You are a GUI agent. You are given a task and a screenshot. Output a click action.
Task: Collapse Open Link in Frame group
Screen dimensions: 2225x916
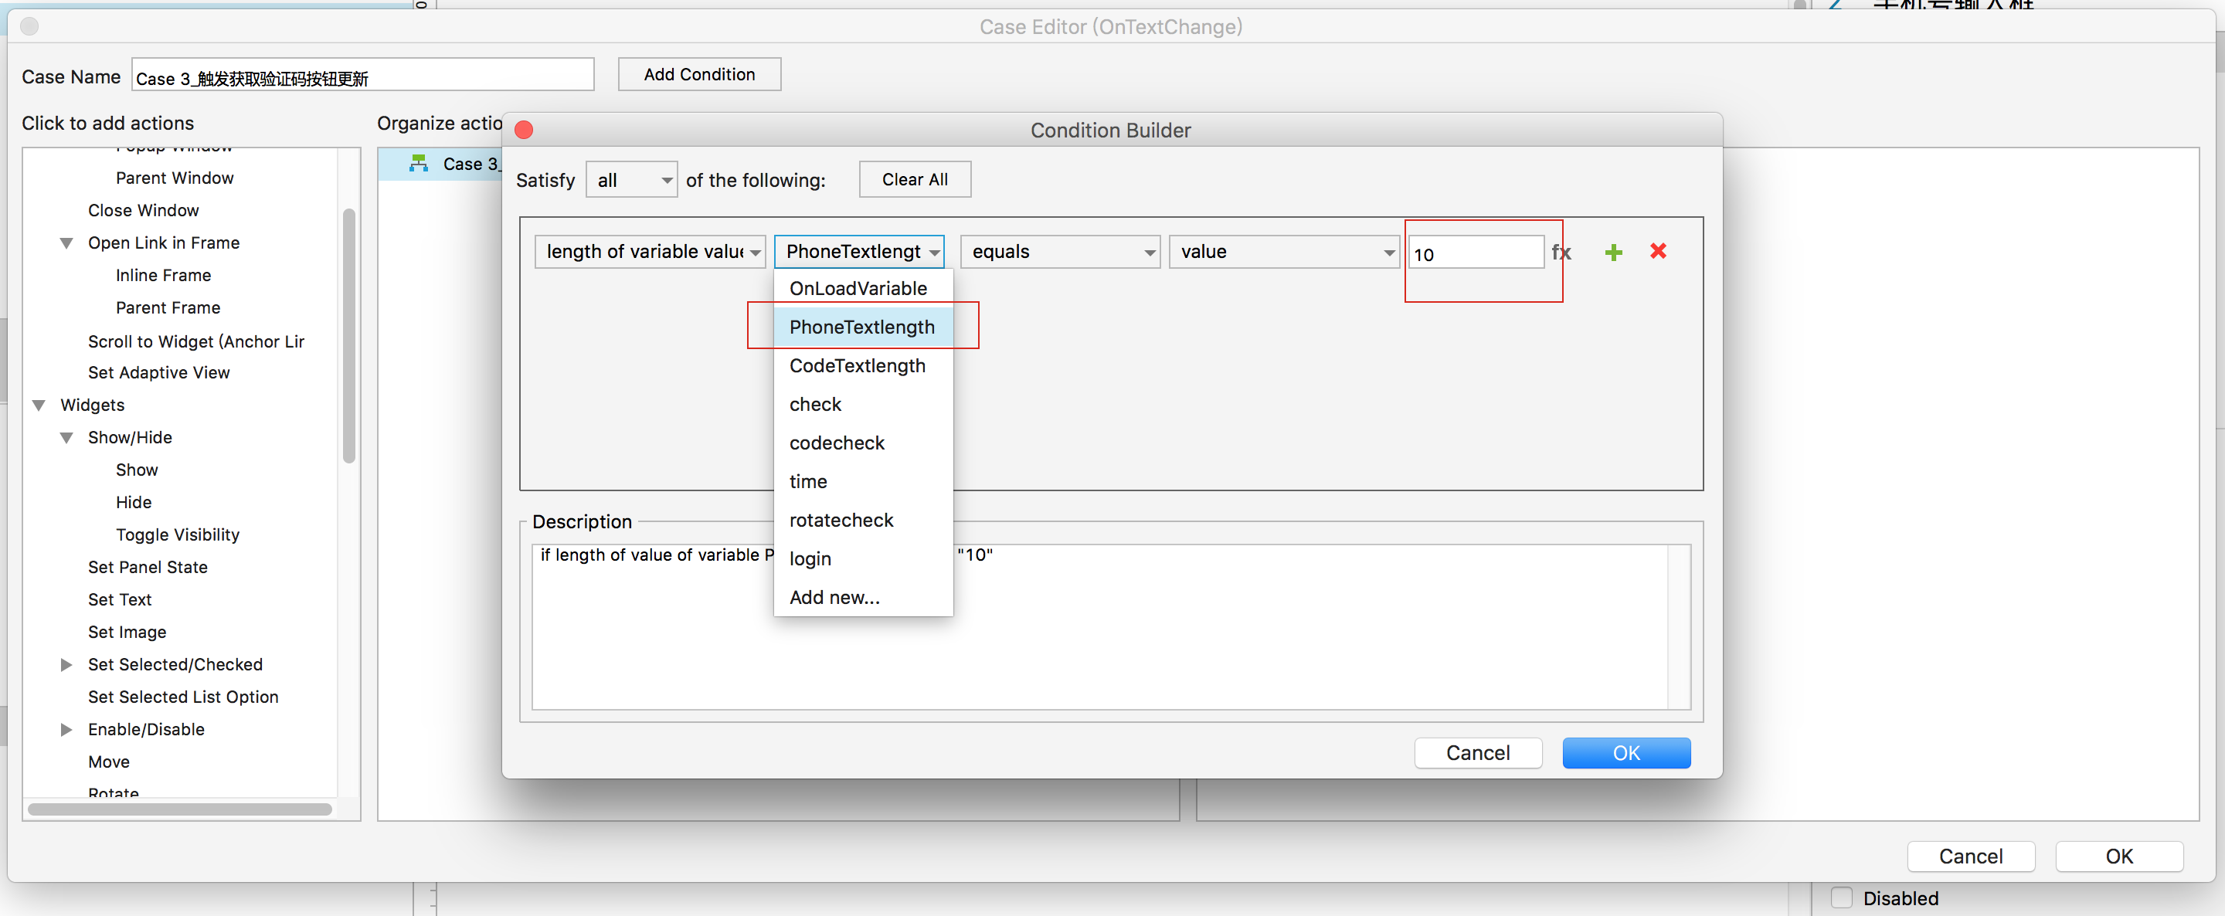(x=66, y=243)
